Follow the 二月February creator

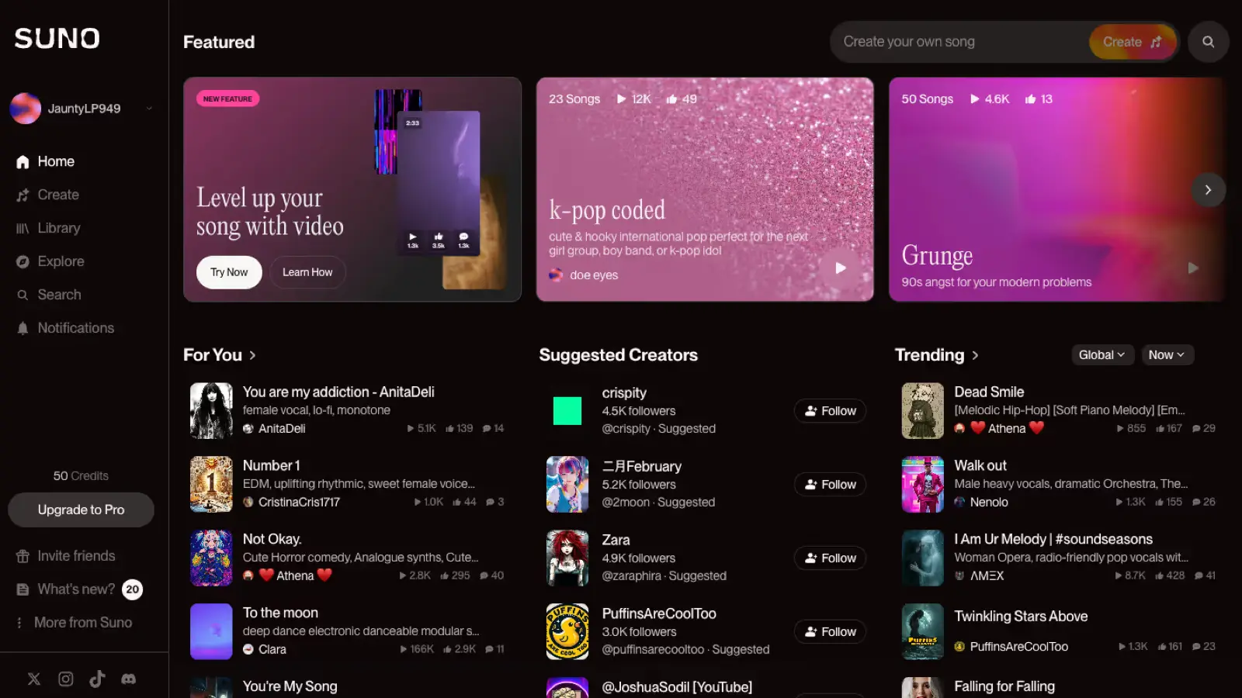tap(830, 485)
